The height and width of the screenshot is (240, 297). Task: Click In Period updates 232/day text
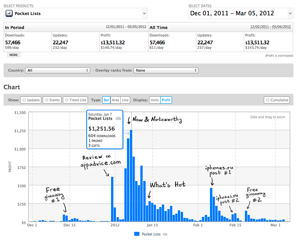(60, 48)
